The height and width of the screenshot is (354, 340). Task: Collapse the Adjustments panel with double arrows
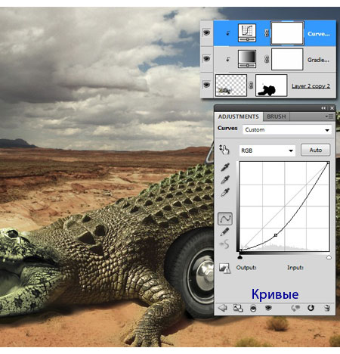click(323, 108)
